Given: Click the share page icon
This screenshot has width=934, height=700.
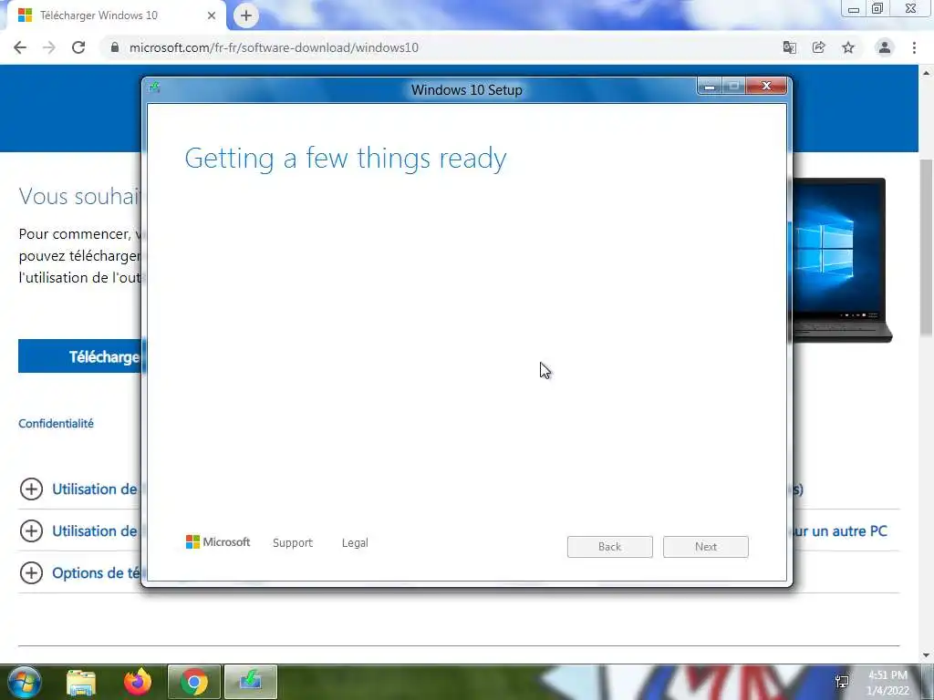Looking at the screenshot, I should tap(819, 47).
